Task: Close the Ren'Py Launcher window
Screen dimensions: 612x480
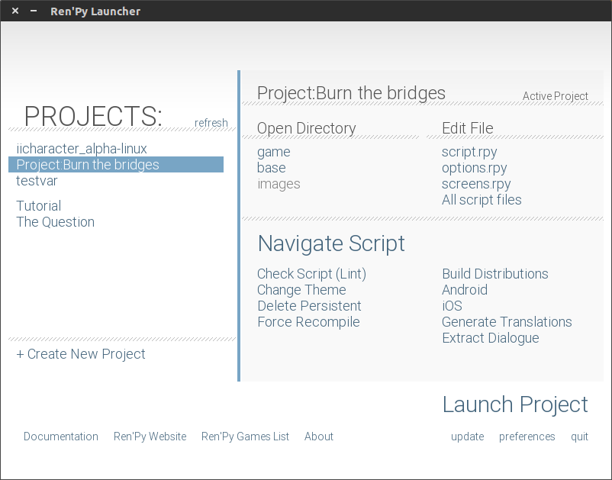Action: [15, 11]
